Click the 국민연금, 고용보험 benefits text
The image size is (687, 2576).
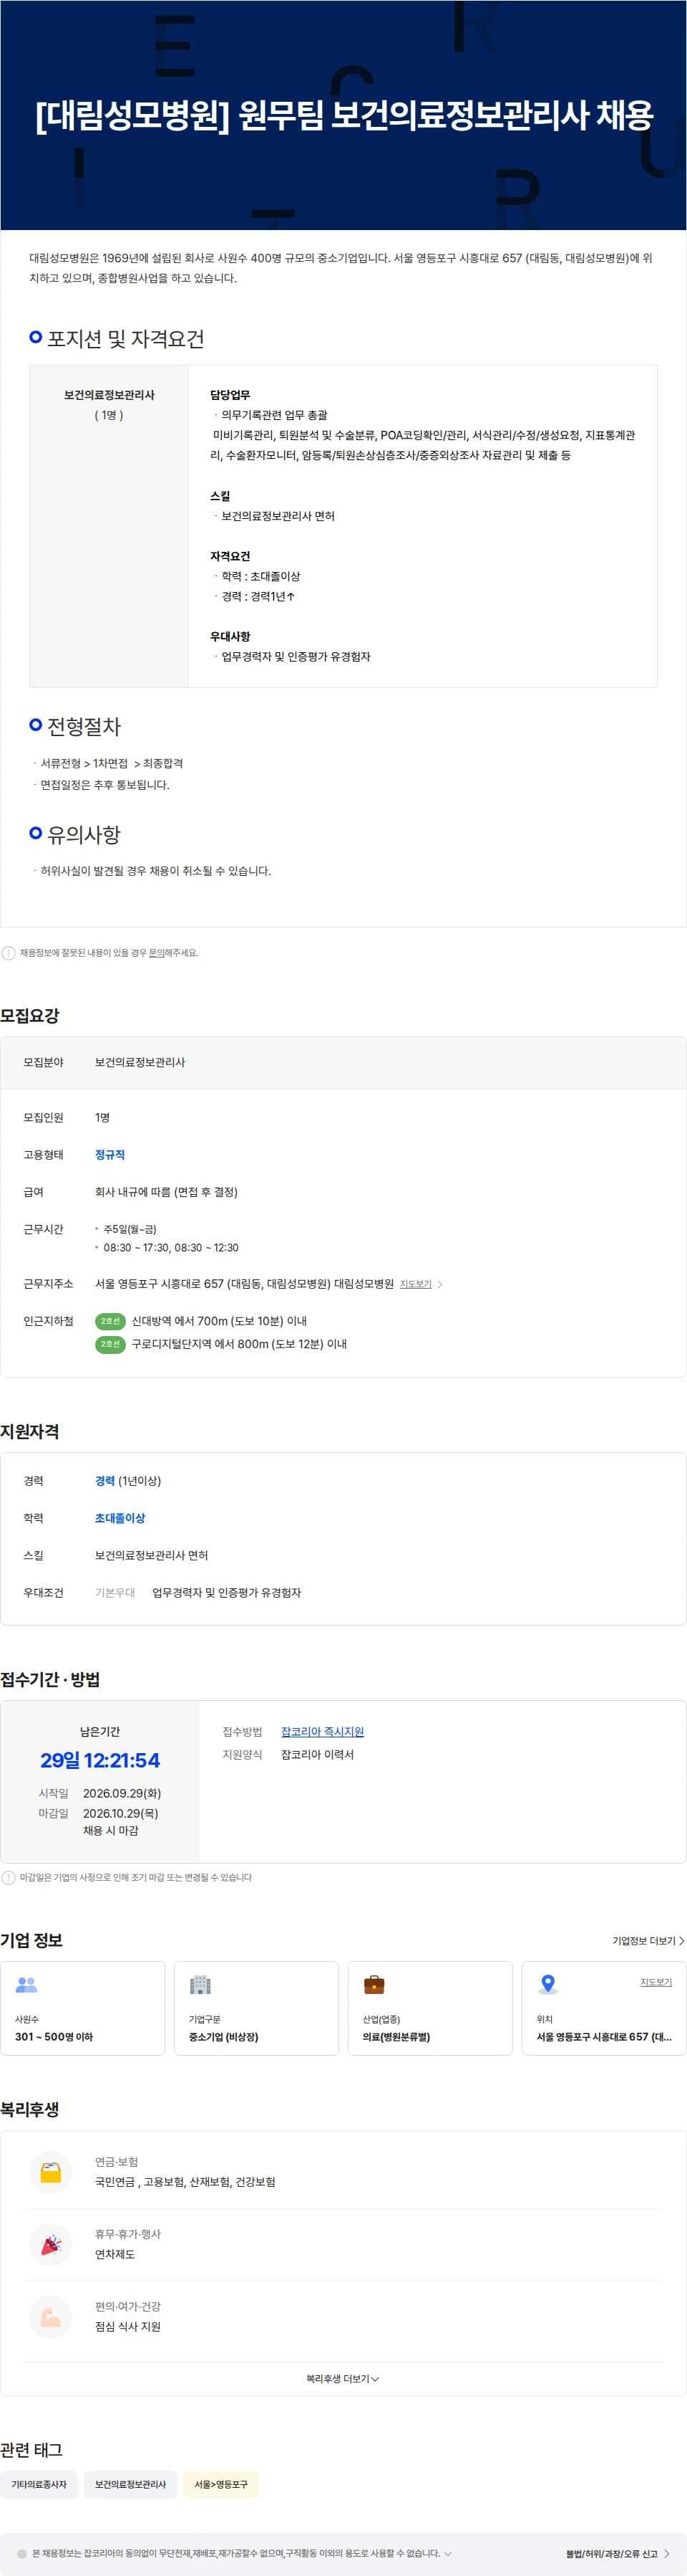[x=185, y=2182]
